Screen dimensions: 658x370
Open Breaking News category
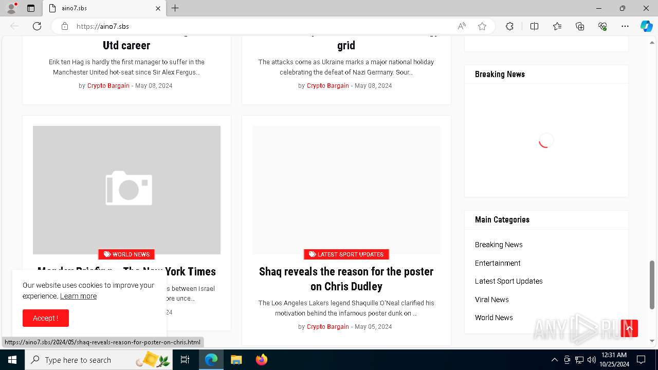point(499,245)
